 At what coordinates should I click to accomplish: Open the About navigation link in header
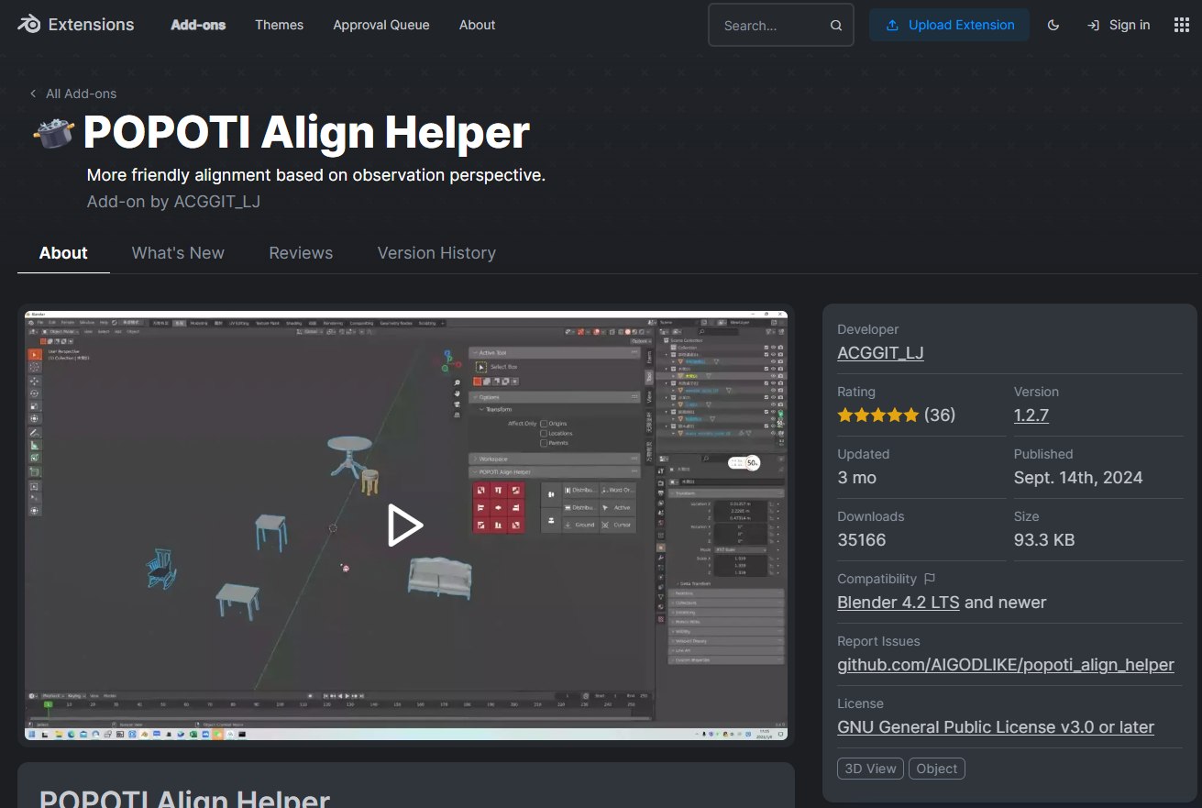click(478, 25)
